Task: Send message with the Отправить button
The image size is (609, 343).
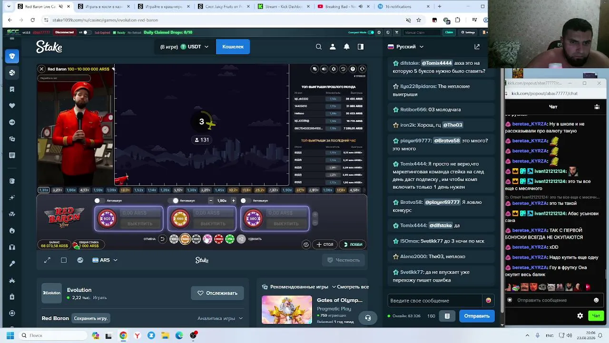Action: point(477,316)
